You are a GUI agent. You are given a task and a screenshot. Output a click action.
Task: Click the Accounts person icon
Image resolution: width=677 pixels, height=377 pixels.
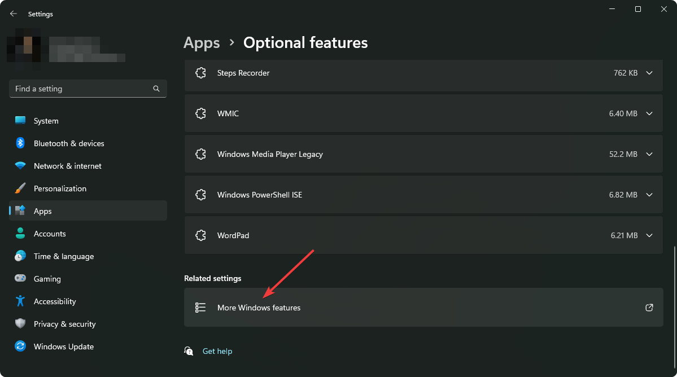(x=20, y=233)
